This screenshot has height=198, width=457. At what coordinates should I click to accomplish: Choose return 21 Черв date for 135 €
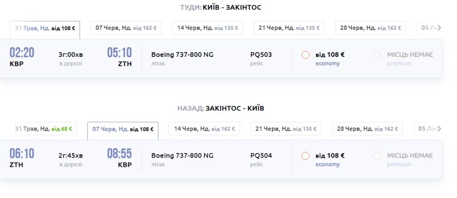click(x=286, y=129)
